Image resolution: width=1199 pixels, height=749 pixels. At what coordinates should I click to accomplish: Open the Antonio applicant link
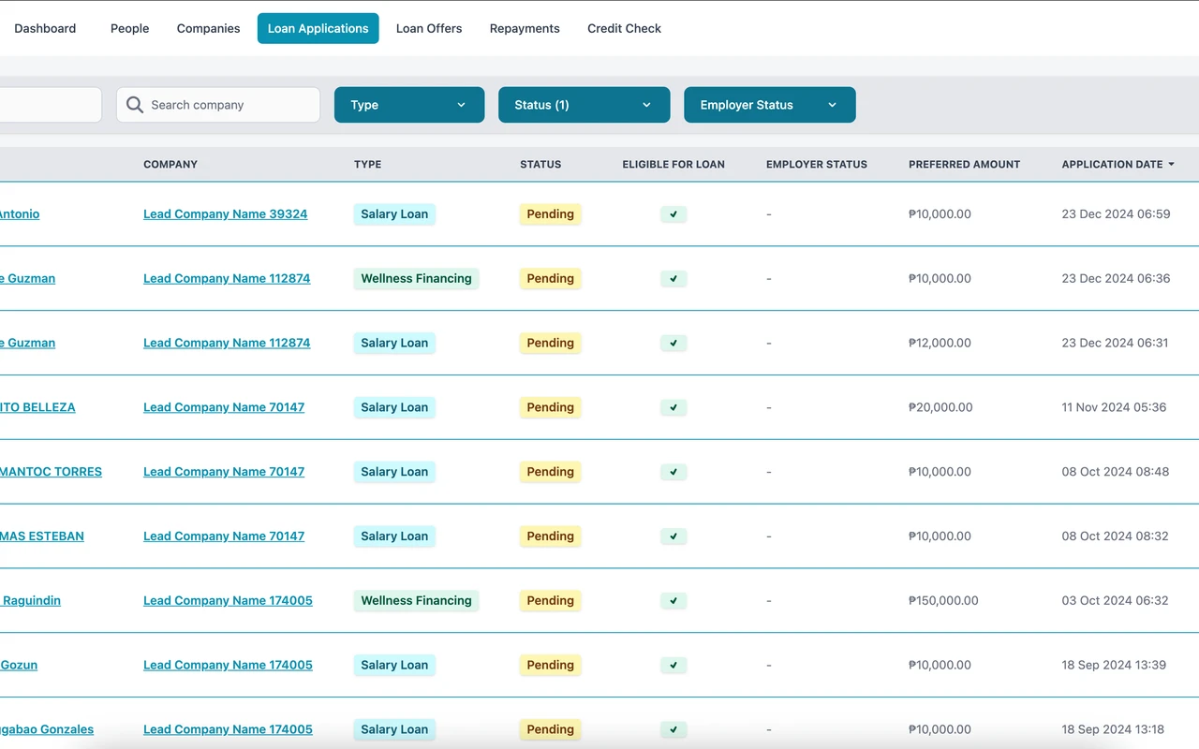click(x=20, y=214)
